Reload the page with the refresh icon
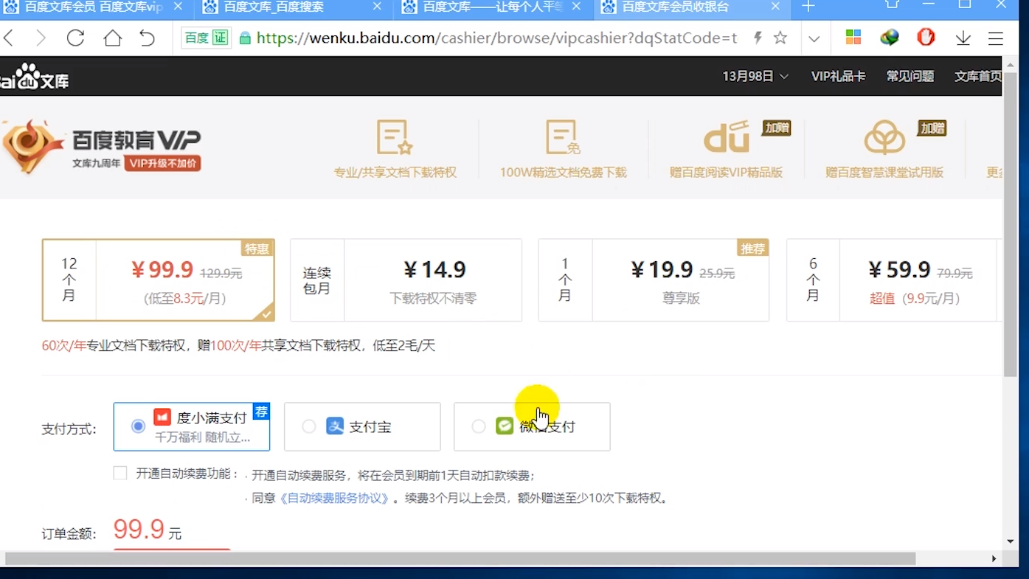This screenshot has height=579, width=1029. pos(75,38)
